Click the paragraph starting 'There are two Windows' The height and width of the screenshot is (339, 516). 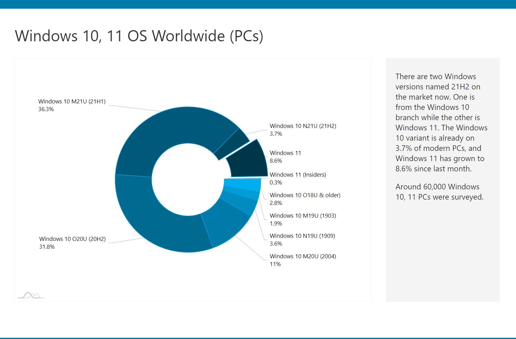(x=441, y=123)
